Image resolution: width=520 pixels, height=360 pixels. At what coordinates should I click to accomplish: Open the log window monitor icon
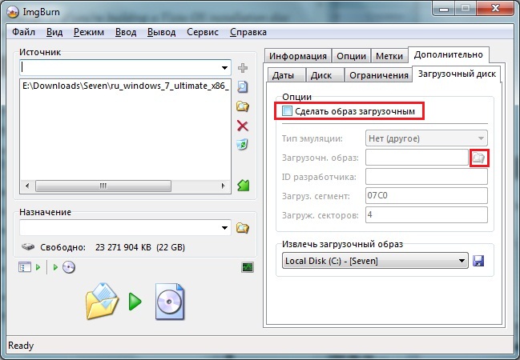click(x=248, y=267)
